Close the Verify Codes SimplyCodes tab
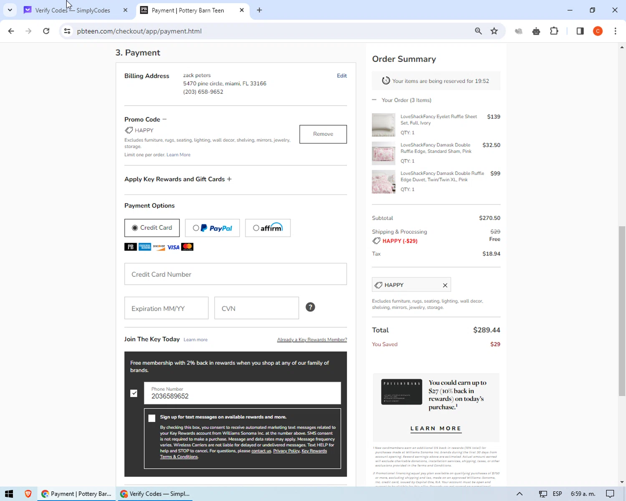The height and width of the screenshot is (501, 626). [125, 10]
